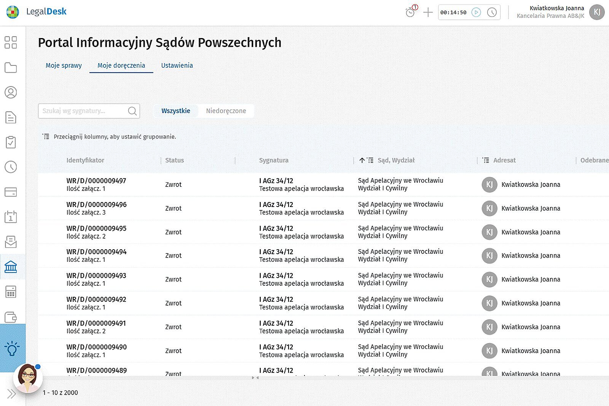Image resolution: width=609 pixels, height=406 pixels.
Task: Open the assistant avatar chat helper
Action: (27, 378)
